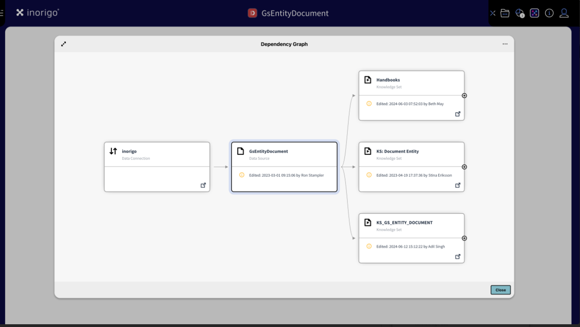Open the Dependency Graph three-dots menu
The image size is (580, 327).
[505, 44]
